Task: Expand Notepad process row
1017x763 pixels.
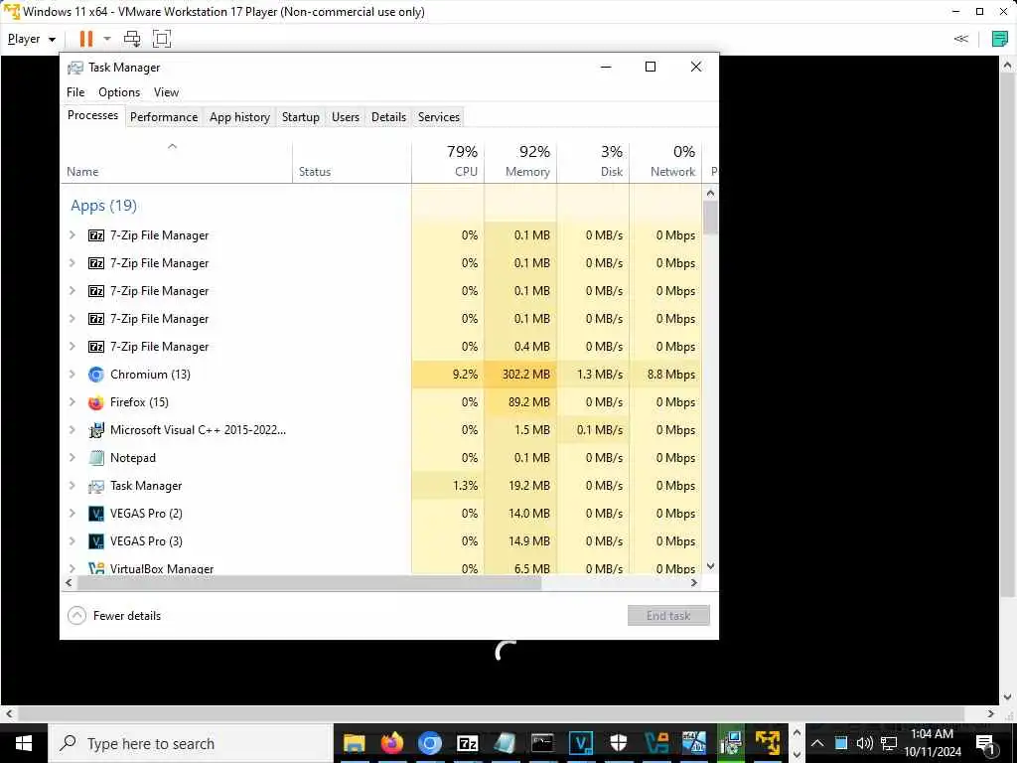Action: point(72,458)
